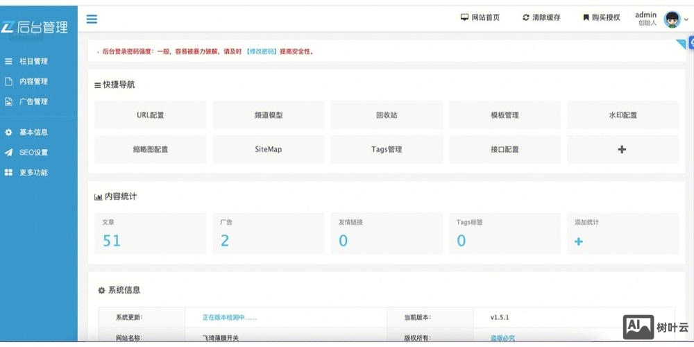Click the monitor icon beside 网站首页
Viewport: 694px width, 347px height.
coord(464,18)
